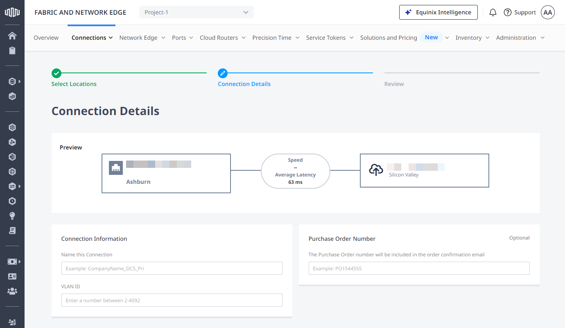
Task: Click the banknote billing sidebar icon
Action: (12, 262)
